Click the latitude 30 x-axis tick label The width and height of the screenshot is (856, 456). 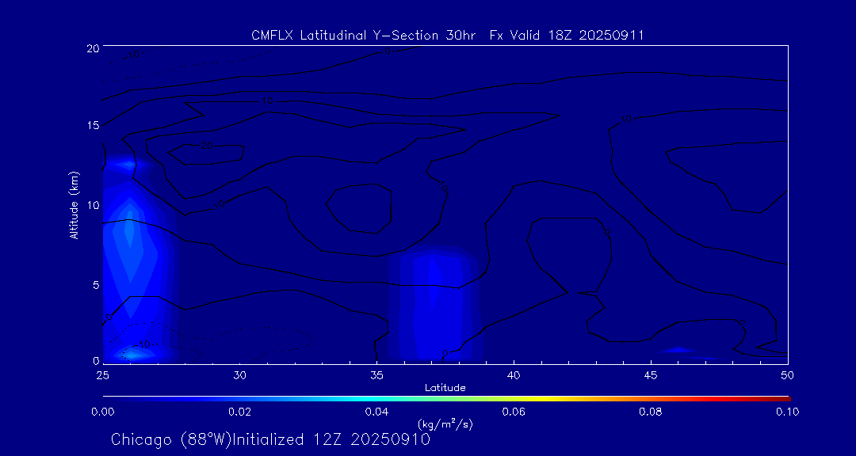[x=239, y=374]
